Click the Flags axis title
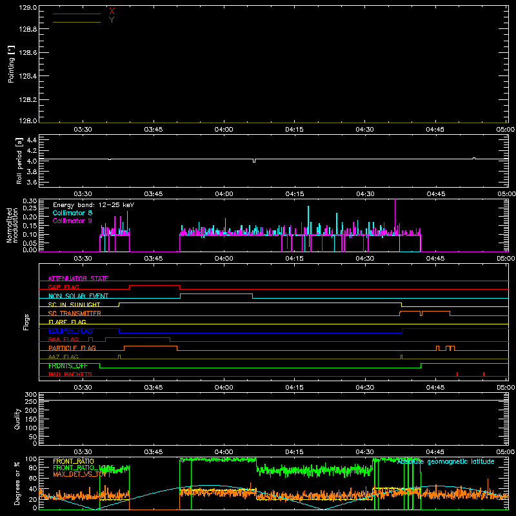The width and height of the screenshot is (516, 516). coord(26,322)
